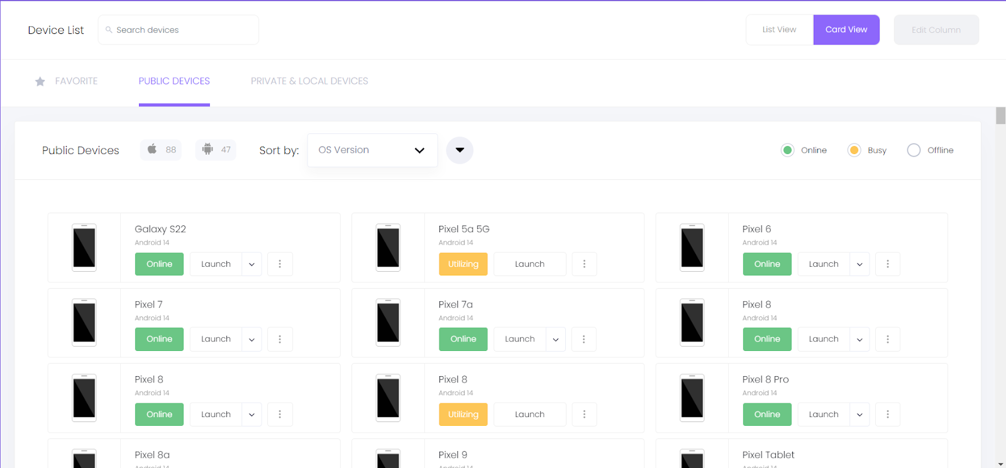Select the Card View button
This screenshot has width=1006, height=468.
click(x=846, y=30)
